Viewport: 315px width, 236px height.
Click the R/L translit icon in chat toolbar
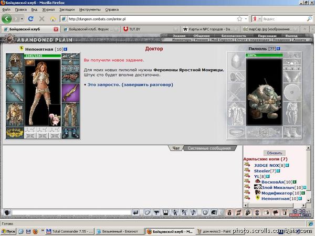click(184, 212)
